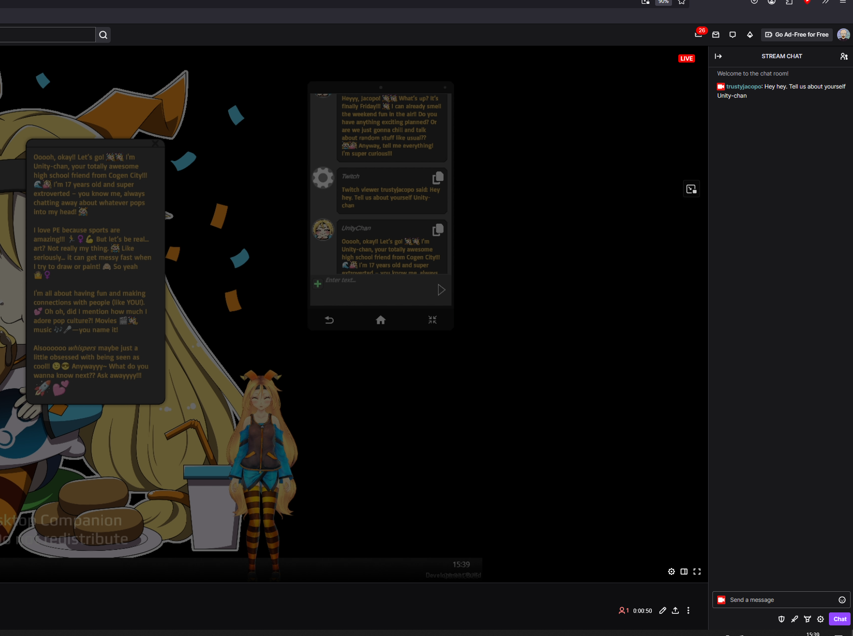Open the notifications inbox envelope icon
Viewport: 853px width, 636px height.
pos(716,35)
